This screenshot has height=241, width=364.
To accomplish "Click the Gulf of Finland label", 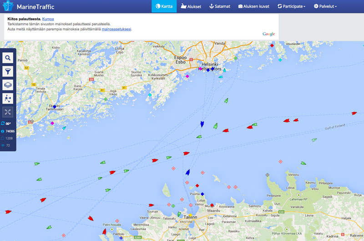I will 335,127.
